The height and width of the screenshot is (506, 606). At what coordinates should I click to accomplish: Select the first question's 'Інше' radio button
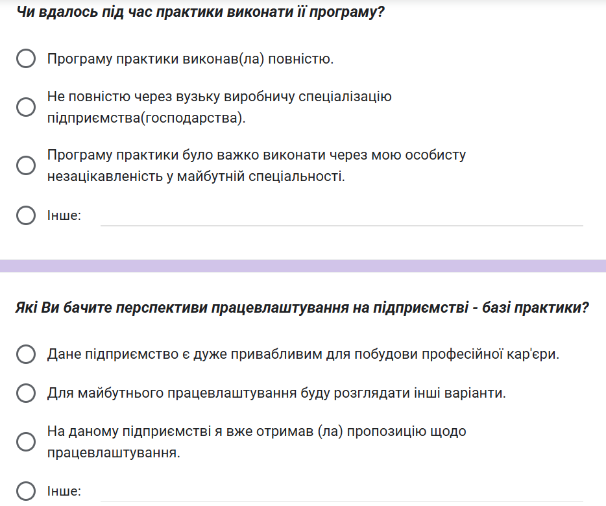(26, 215)
